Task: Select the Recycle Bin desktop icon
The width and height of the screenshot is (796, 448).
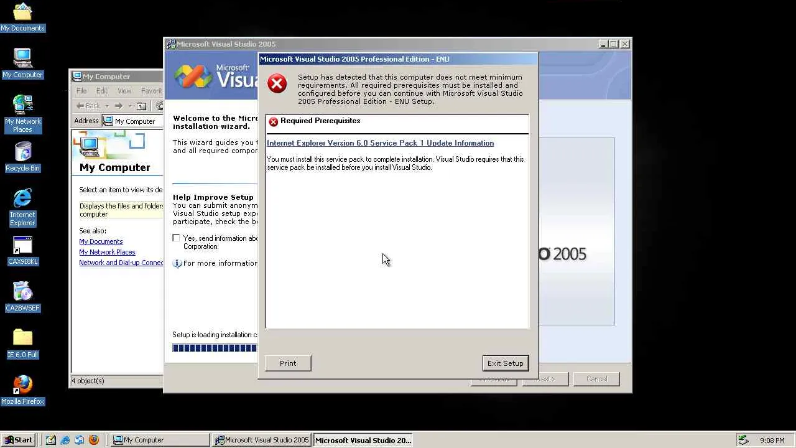Action: coord(22,157)
